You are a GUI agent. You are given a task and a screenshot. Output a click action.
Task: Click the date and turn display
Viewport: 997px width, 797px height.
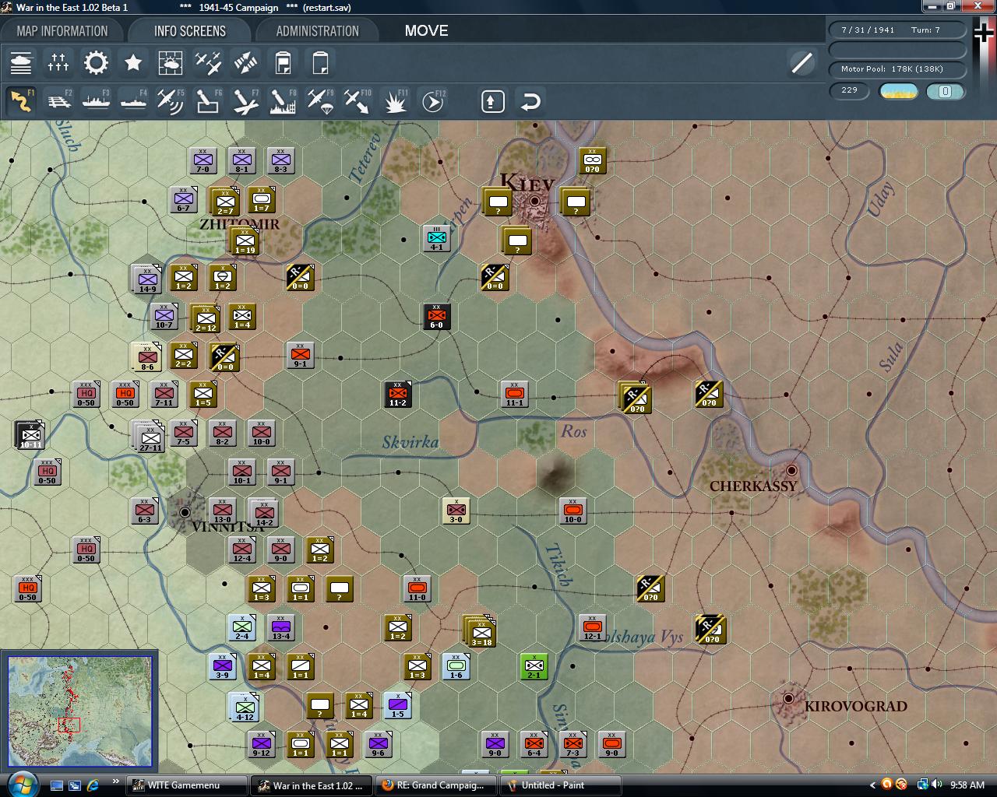(x=897, y=30)
